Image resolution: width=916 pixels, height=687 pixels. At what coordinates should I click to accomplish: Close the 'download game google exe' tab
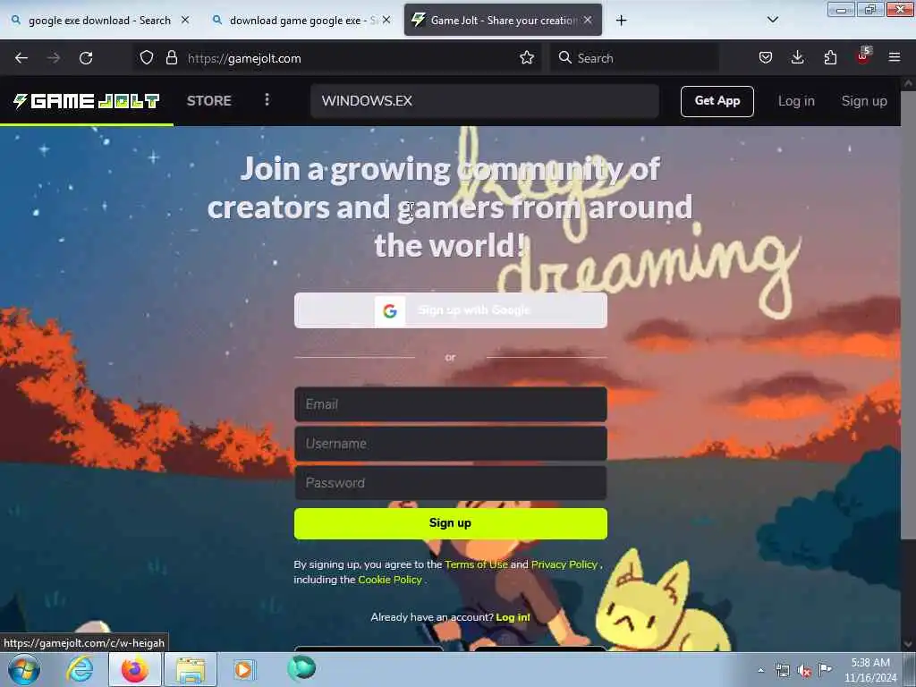[386, 20]
